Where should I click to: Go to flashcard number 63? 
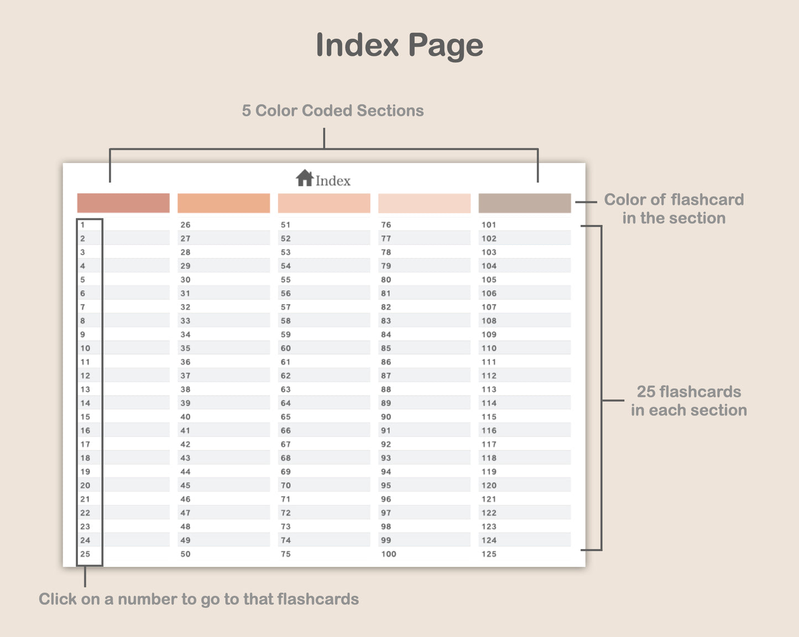coord(285,389)
